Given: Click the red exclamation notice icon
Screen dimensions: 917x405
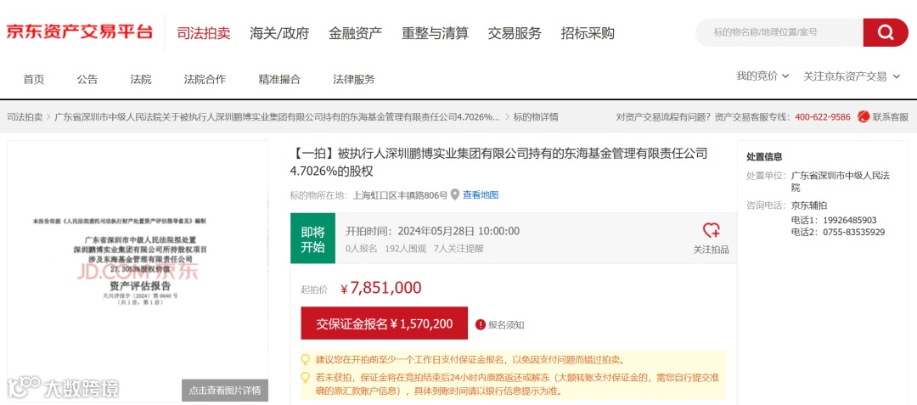Looking at the screenshot, I should pyautogui.click(x=480, y=324).
